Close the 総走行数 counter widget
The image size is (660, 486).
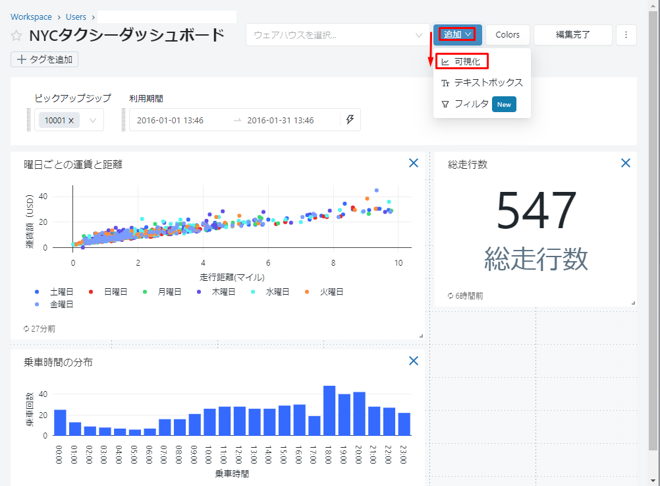pyautogui.click(x=626, y=163)
